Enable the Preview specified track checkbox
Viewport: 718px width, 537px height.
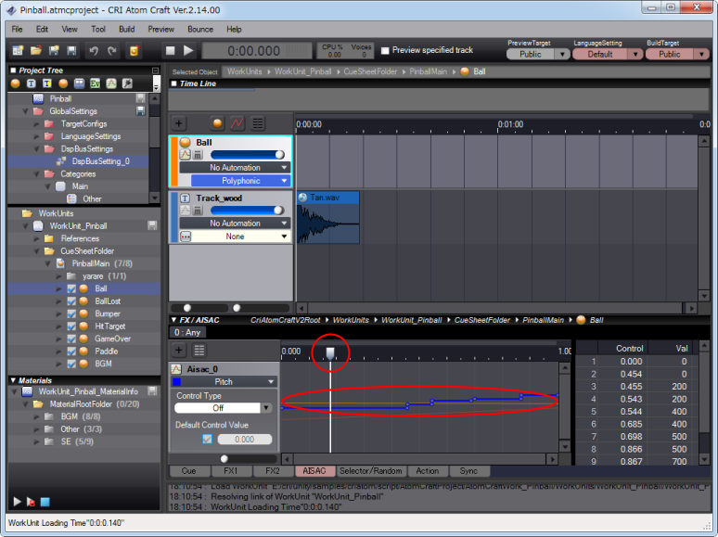point(385,50)
